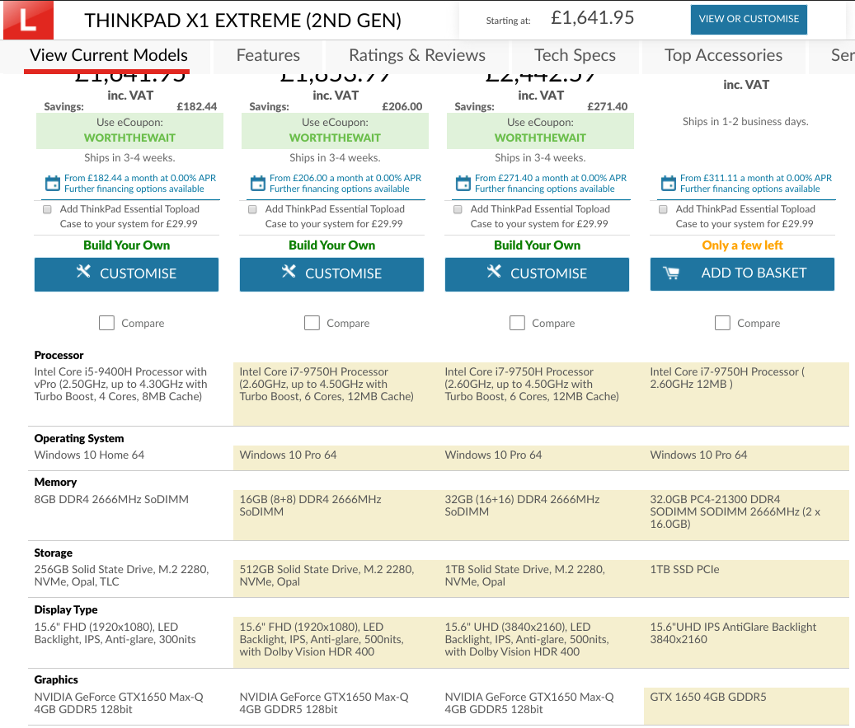Click the Display Type section heading
The image size is (855, 728).
click(66, 610)
